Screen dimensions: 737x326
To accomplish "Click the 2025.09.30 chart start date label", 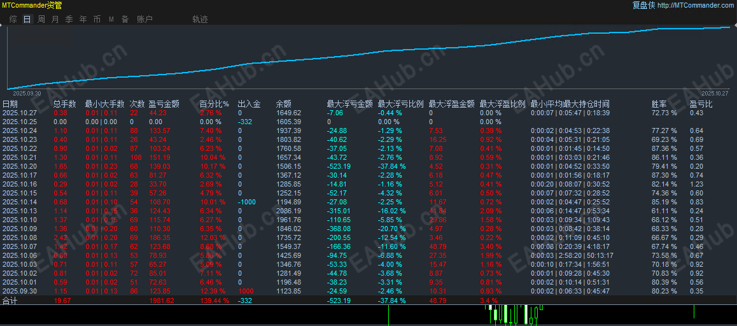I will (27, 93).
